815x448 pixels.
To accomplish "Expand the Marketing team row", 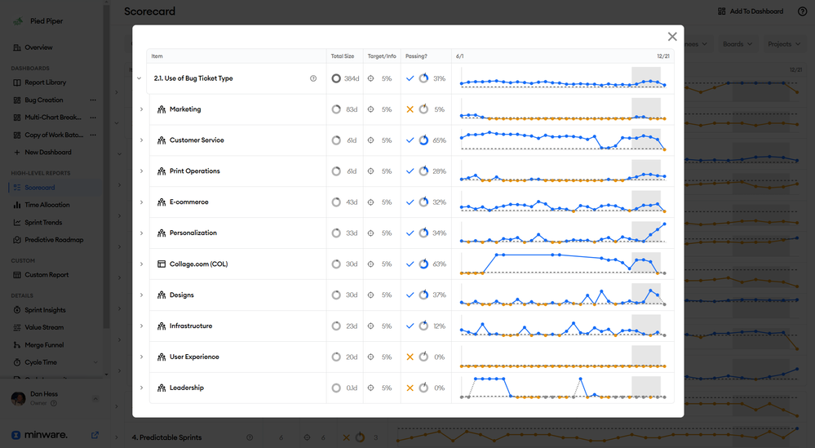I will point(141,109).
